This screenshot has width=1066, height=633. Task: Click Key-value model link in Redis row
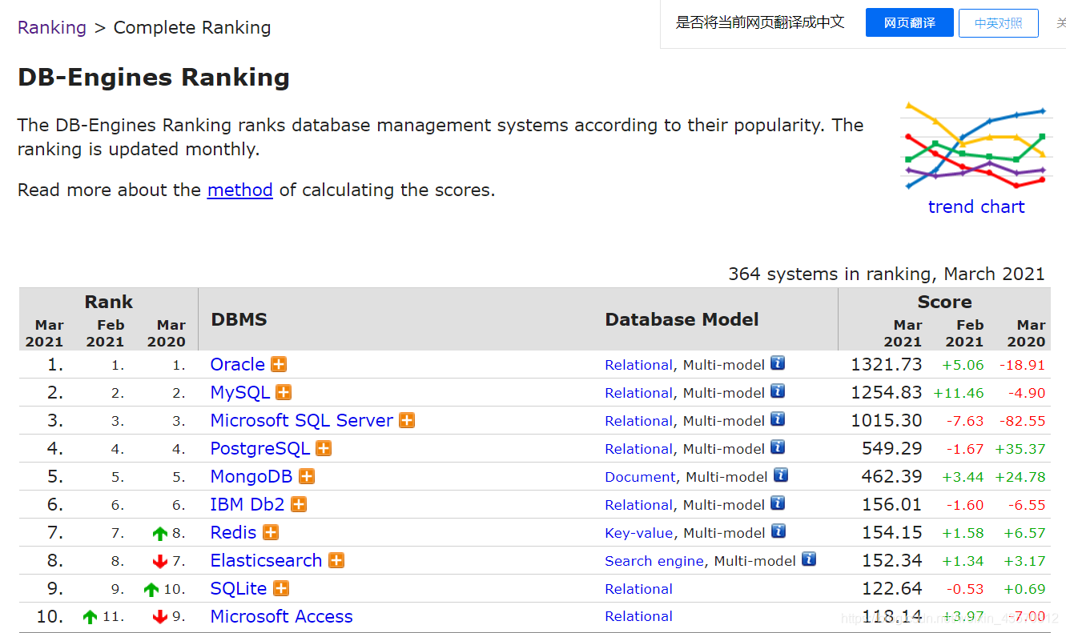tap(639, 533)
